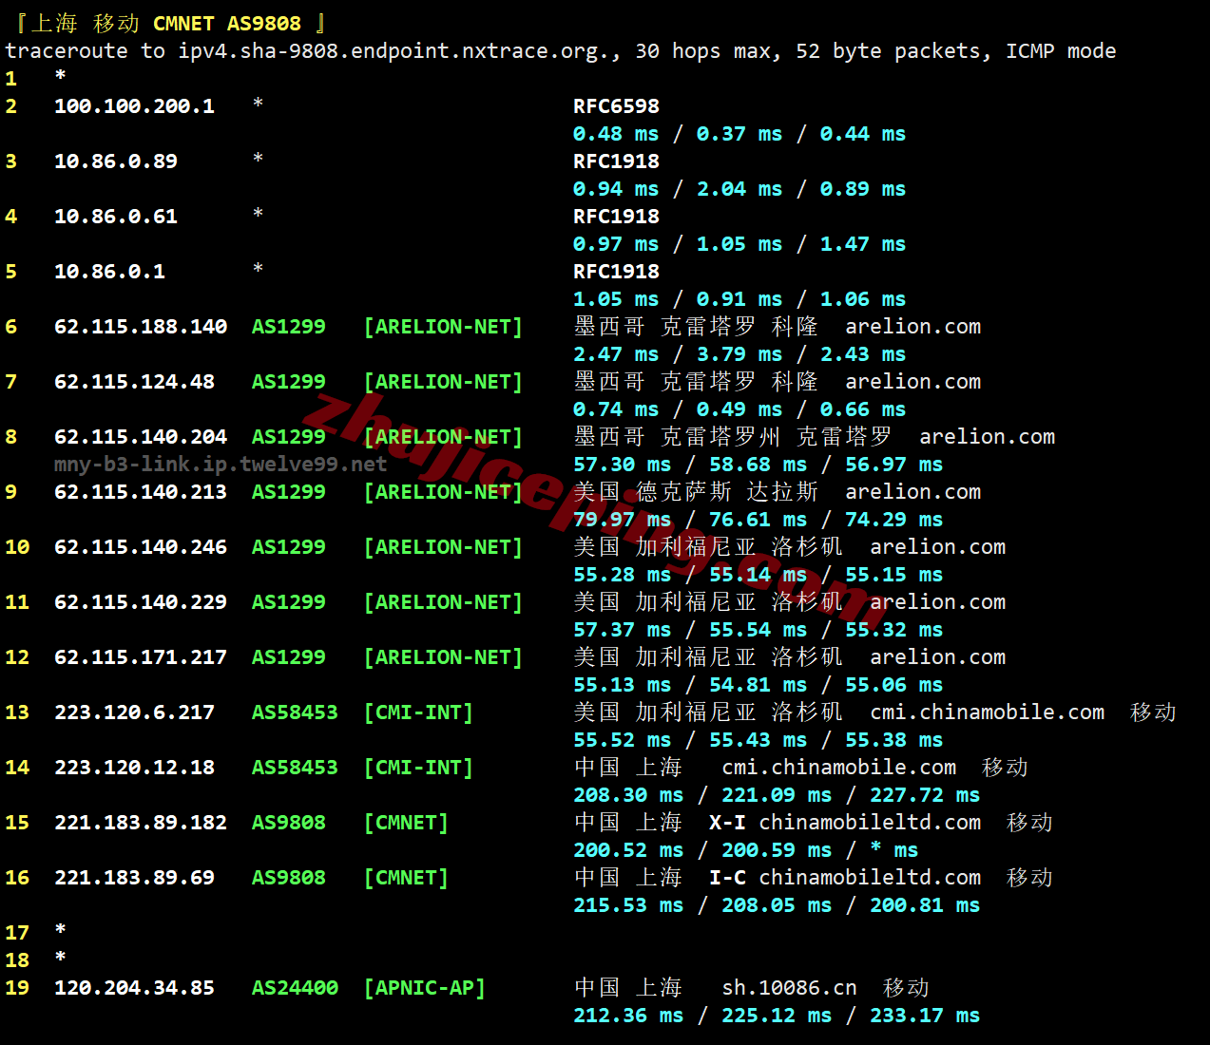Click the chinamobileltd.com domain on hop 16
This screenshot has height=1045, width=1210.
pyautogui.click(x=870, y=878)
